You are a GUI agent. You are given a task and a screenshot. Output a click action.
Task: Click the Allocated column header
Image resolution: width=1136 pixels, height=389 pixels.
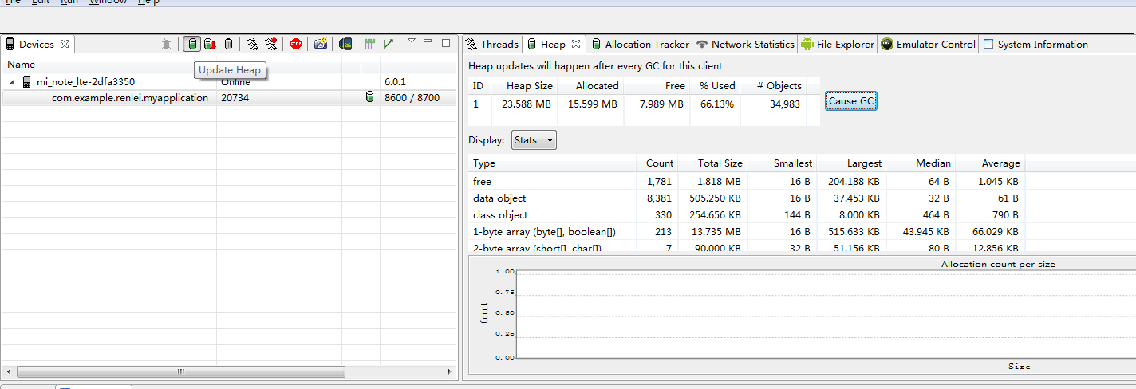(x=597, y=85)
